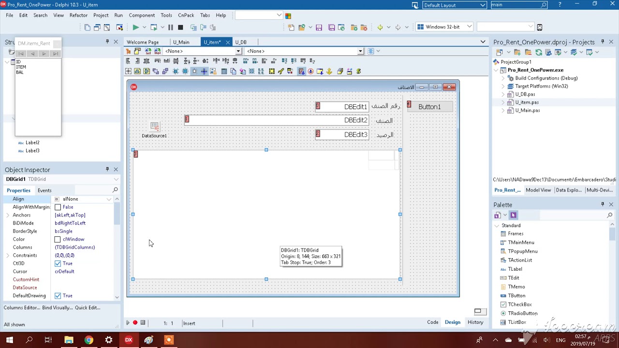Open the Windows Start menu

click(9, 340)
